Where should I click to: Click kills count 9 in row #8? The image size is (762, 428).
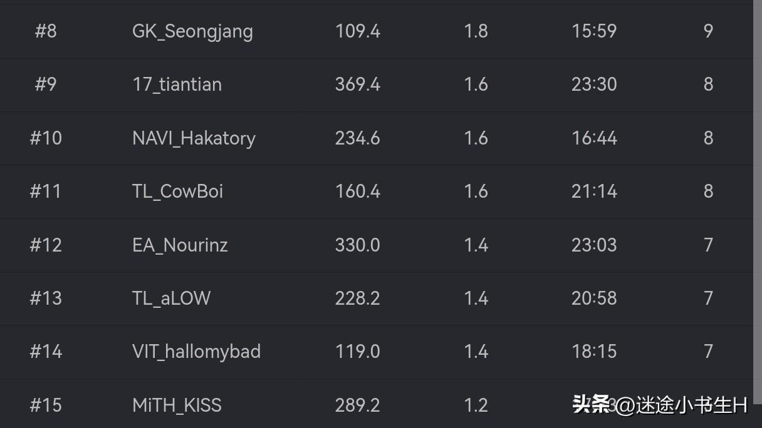[708, 31]
